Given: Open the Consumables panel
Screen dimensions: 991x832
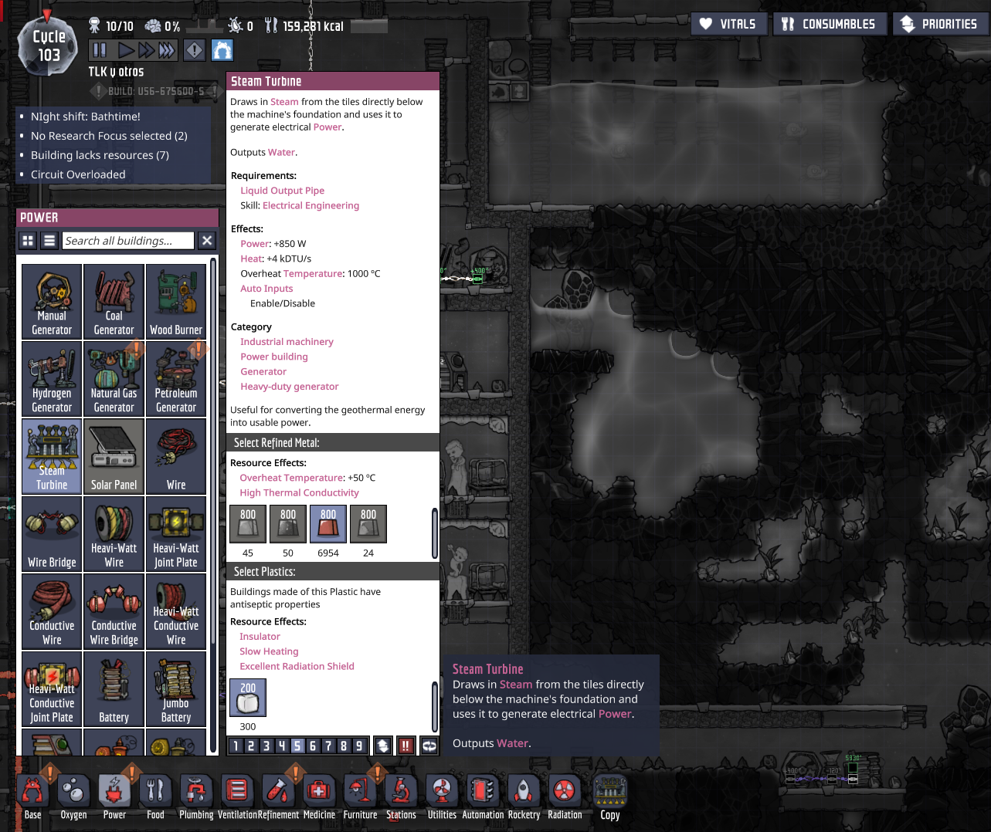Looking at the screenshot, I should coord(830,24).
